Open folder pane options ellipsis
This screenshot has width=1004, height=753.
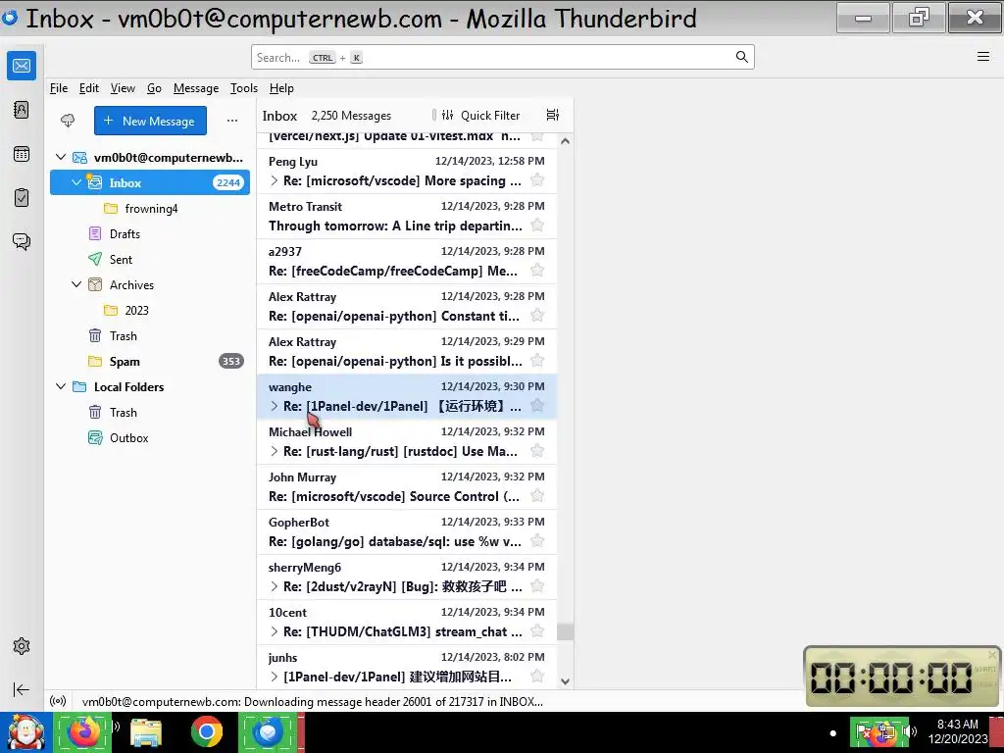[231, 121]
